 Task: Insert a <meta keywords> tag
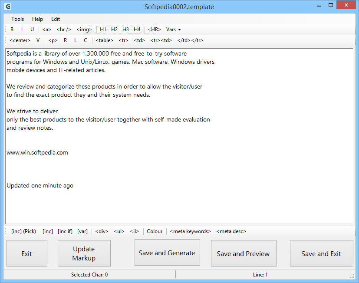[190, 231]
